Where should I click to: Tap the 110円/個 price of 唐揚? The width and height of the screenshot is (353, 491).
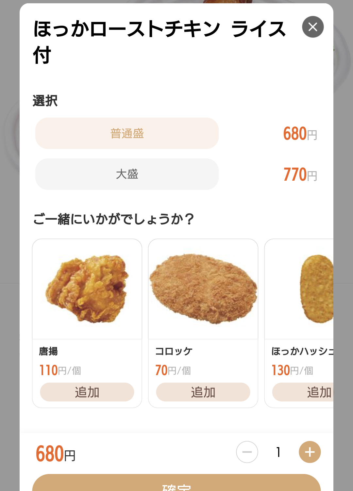[x=60, y=371]
